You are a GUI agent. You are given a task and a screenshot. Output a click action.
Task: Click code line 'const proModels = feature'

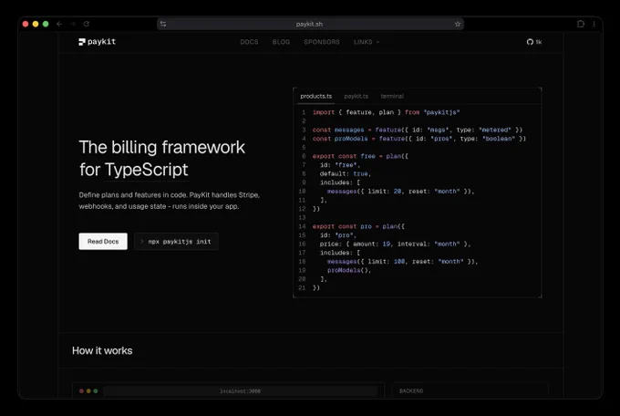point(419,139)
